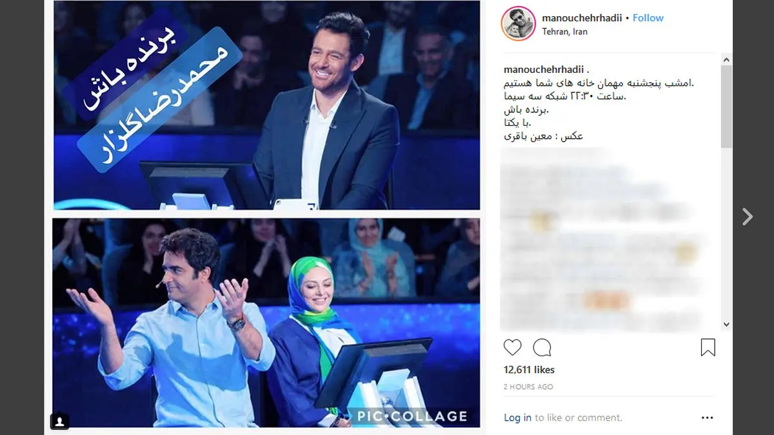Click the top collage photo
Screen dimensions: 774x435
[266, 105]
